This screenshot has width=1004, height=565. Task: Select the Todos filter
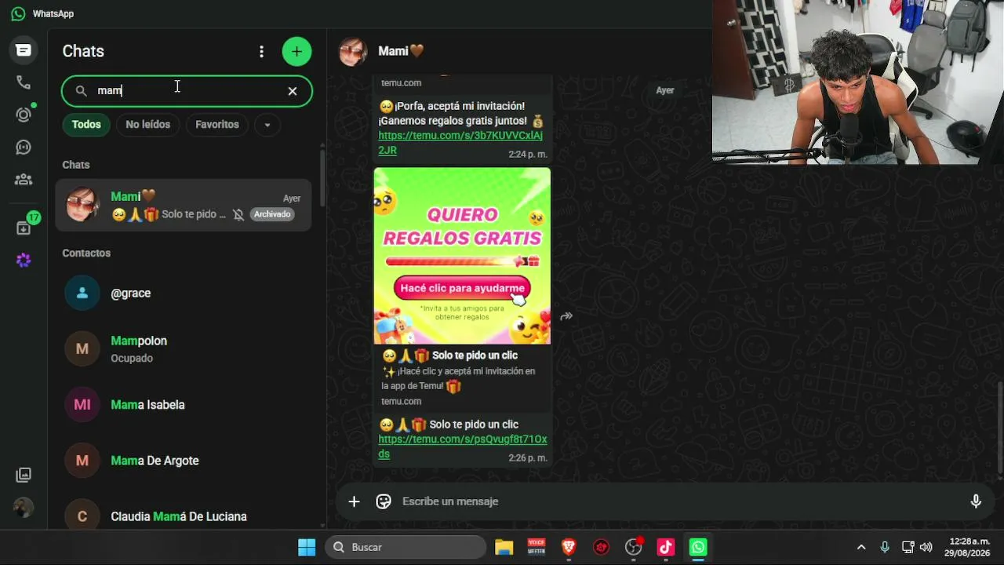[86, 125]
